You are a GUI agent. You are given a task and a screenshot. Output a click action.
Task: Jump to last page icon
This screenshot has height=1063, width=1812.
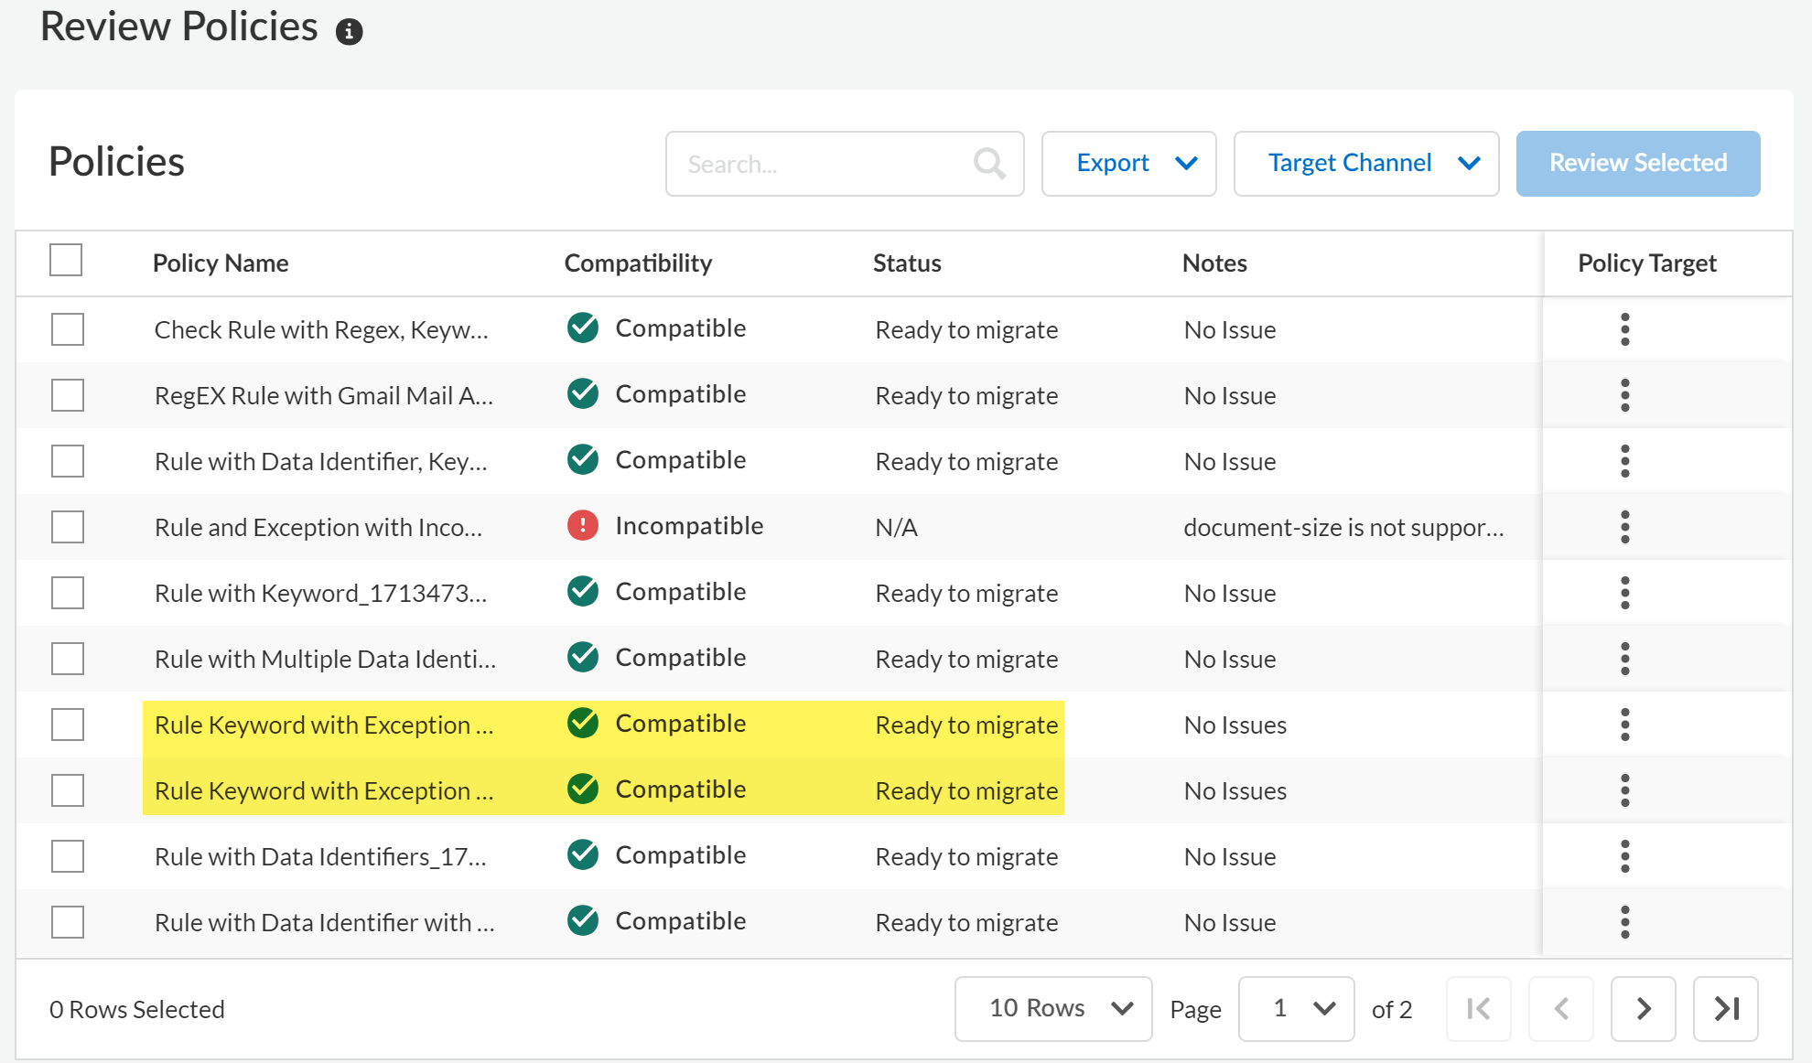1725,1008
